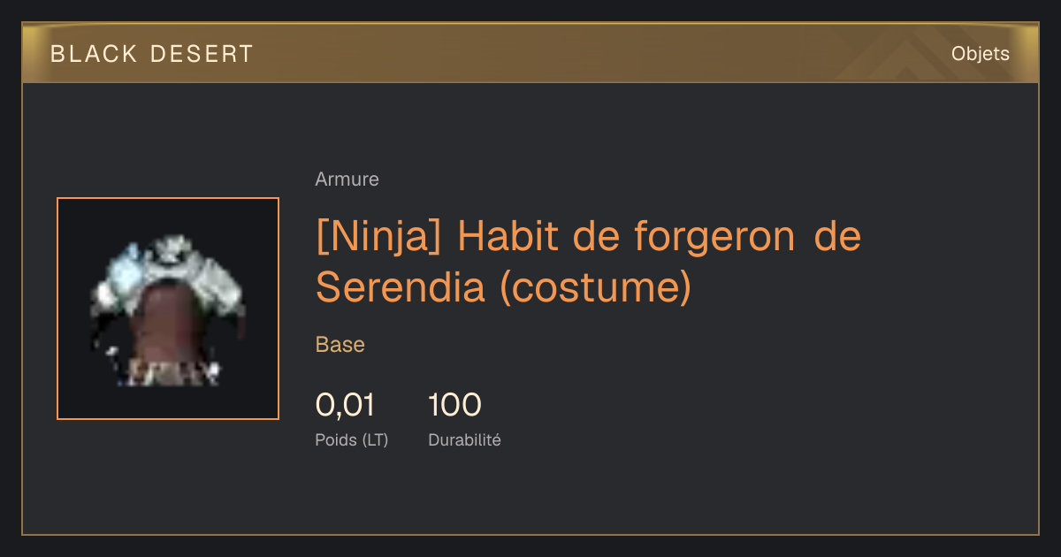Image resolution: width=1061 pixels, height=557 pixels.
Task: Click the Poids (LT) label
Action: coord(351,439)
